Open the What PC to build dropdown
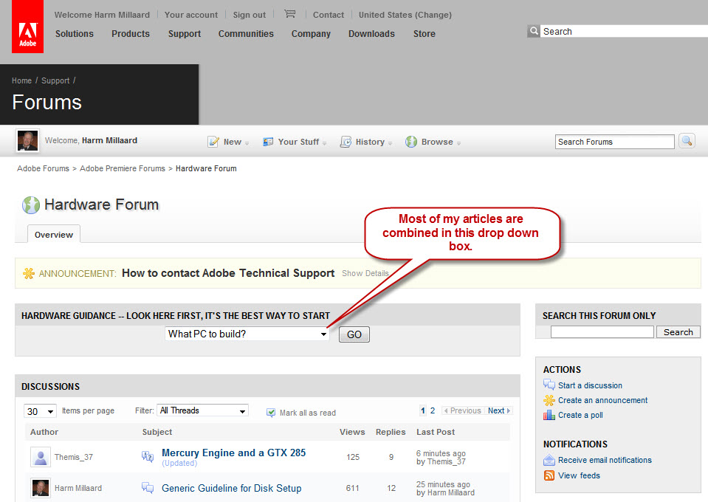Viewport: 708px width, 502px height. [x=247, y=334]
